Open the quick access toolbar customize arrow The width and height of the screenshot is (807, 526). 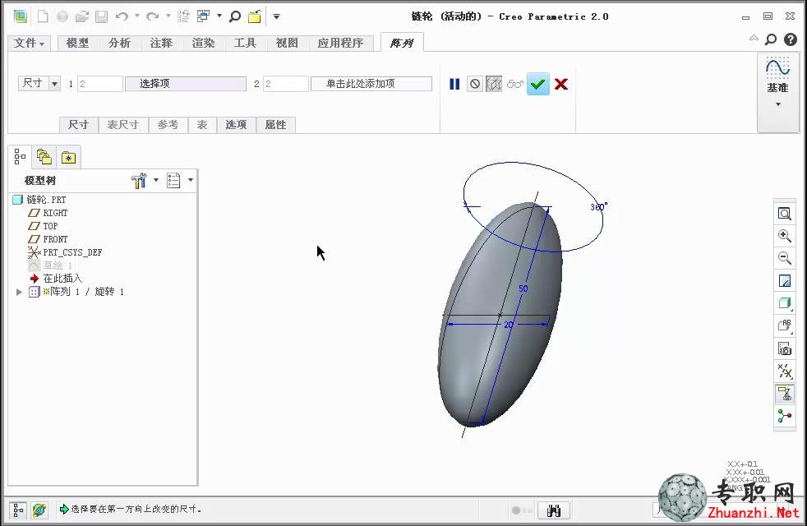coord(276,16)
